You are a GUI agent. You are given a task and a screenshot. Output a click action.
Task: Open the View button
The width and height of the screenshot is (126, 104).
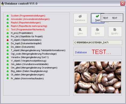80,32
